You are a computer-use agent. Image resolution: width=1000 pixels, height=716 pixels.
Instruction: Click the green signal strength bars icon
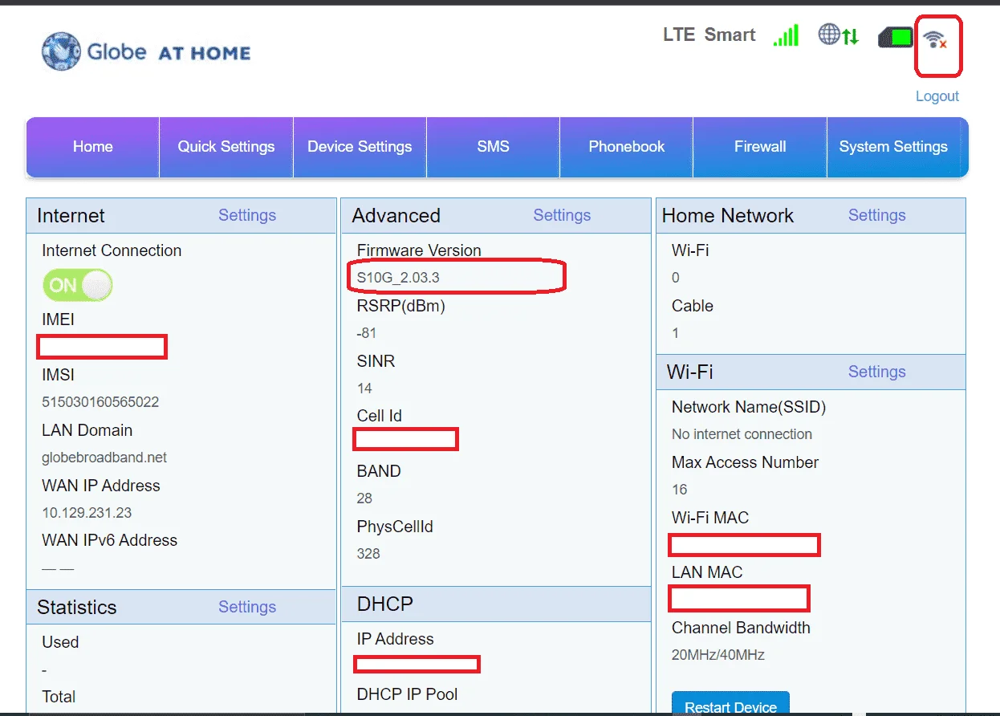[786, 35]
